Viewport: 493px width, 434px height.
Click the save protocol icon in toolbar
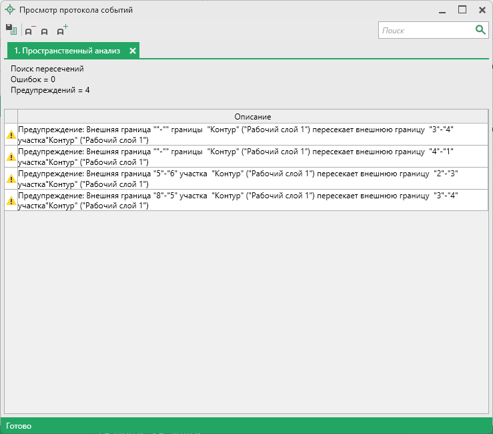coord(11,30)
